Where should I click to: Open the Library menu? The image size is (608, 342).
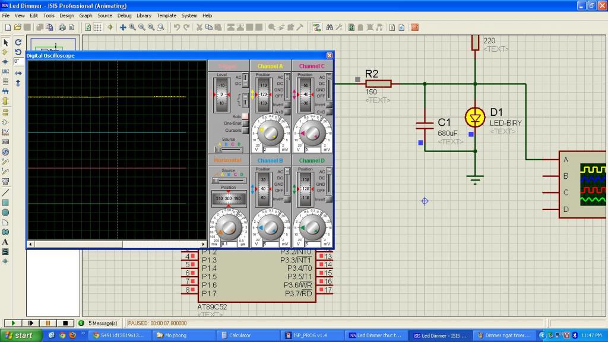144,15
